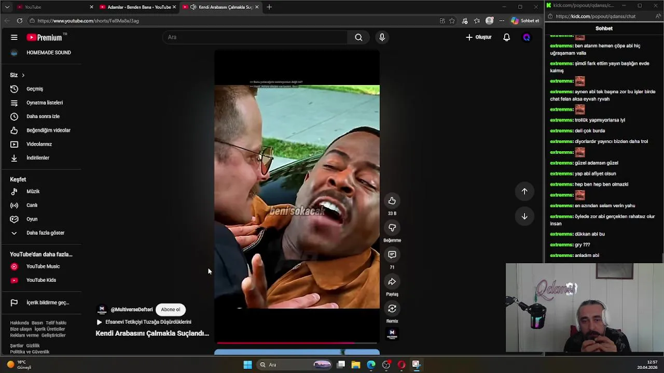The height and width of the screenshot is (373, 664).
Task: Click the Oluştur create button
Action: [478, 37]
